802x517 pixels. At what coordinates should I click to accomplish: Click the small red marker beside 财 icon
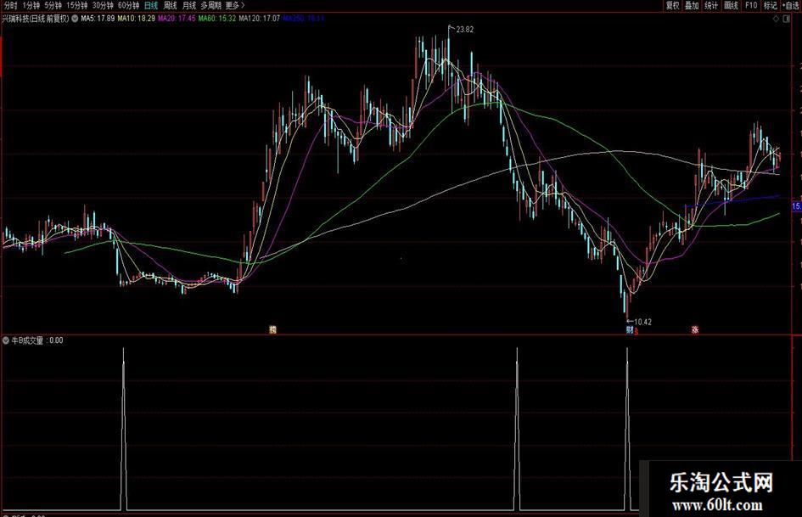(x=637, y=331)
